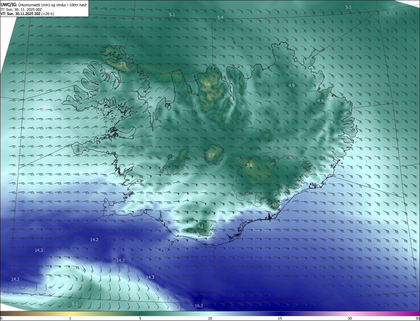This screenshot has width=420, height=321.
Task: Pick the 3.6 value over the Westfjords
Action: 123,64
